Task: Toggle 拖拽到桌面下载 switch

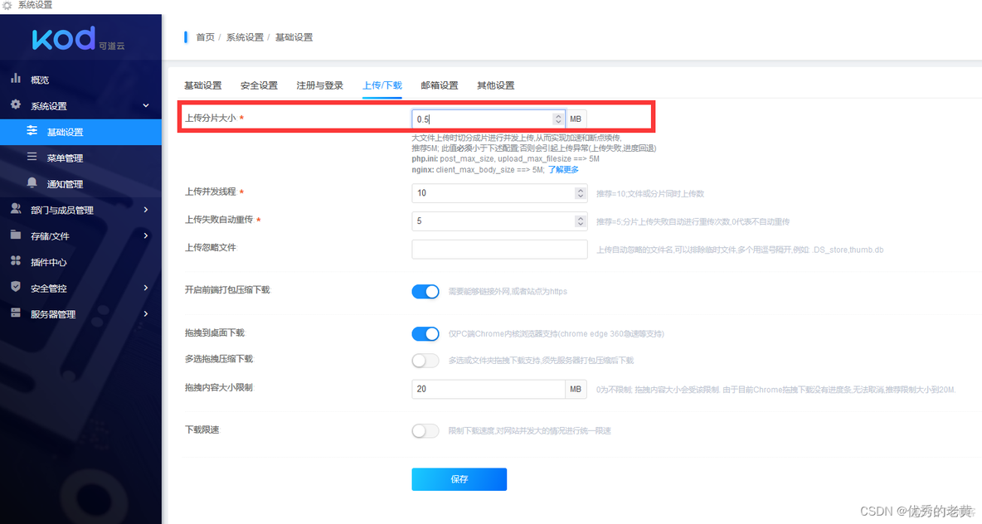Action: point(425,333)
